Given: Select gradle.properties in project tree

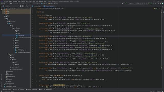Looking at the screenshot, I should coord(10,76).
